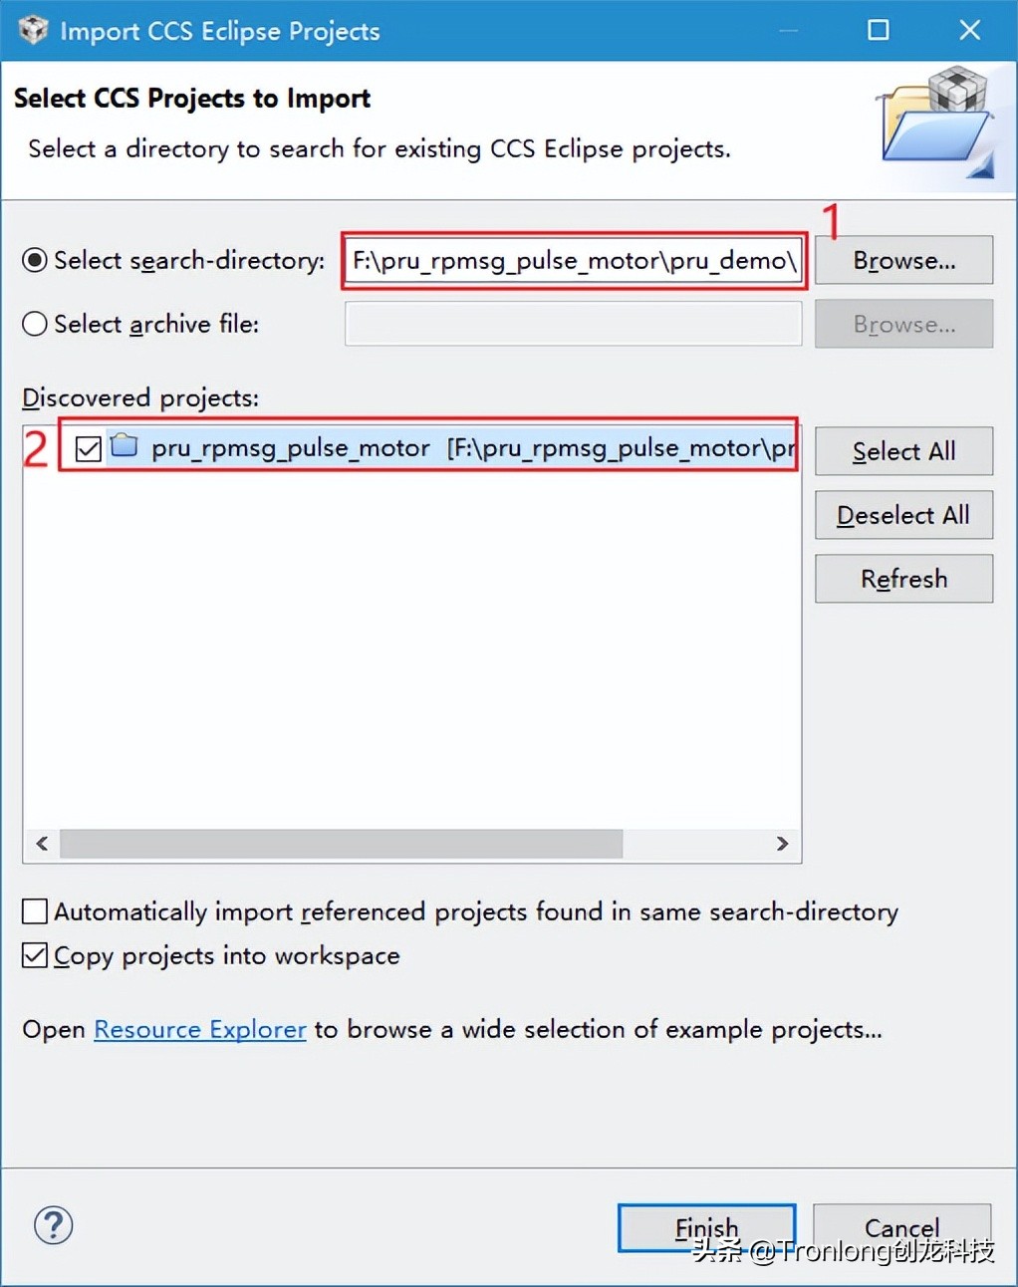The width and height of the screenshot is (1018, 1287).
Task: Click the Deselect All button
Action: (904, 515)
